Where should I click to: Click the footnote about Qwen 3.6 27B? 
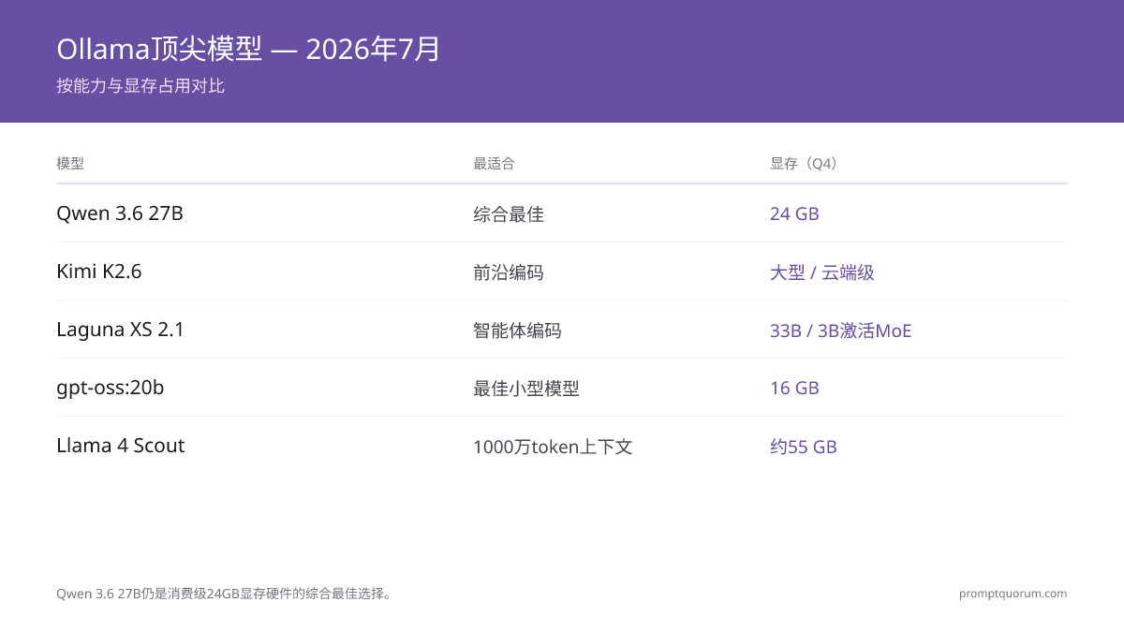pos(224,594)
